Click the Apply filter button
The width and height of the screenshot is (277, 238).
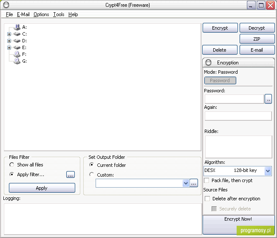(x=42, y=188)
